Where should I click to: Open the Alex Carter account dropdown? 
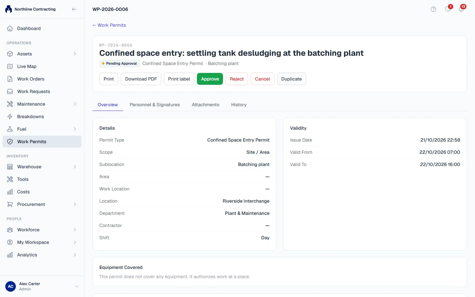(42, 286)
